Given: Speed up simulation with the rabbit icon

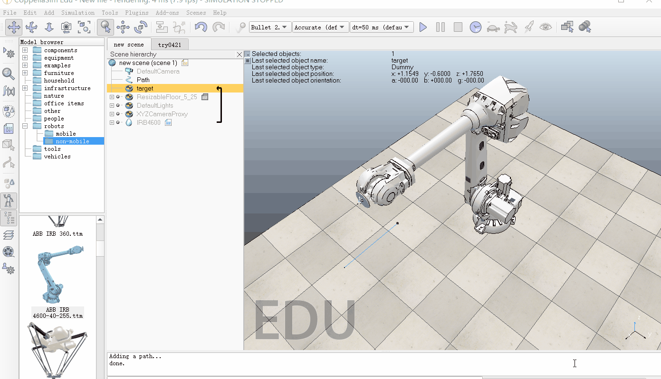Looking at the screenshot, I should (511, 27).
